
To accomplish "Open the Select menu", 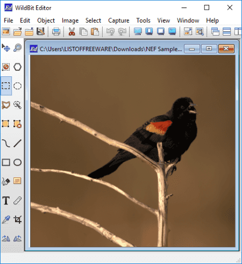I will point(93,20).
